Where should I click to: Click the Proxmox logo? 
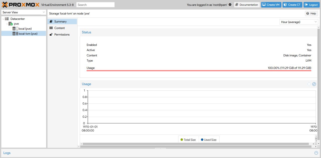pyautogui.click(x=21, y=5)
